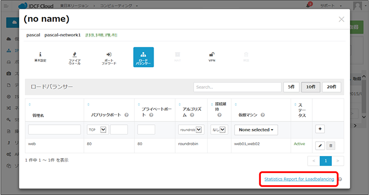This screenshot has height=195, width=369.
Task: Click the plus add rule button
Action: [320, 129]
